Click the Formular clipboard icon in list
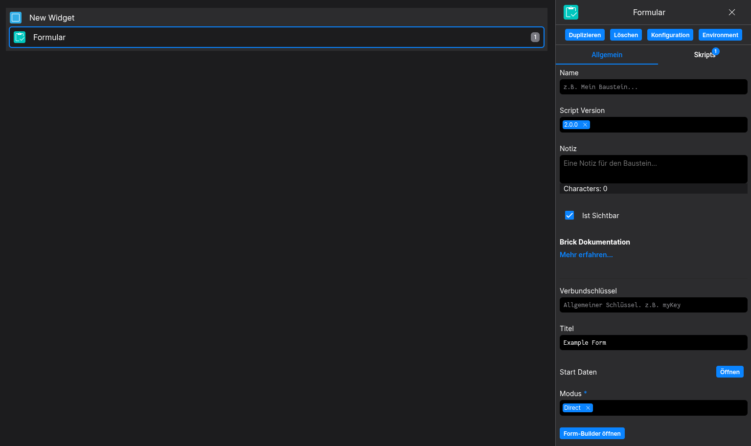This screenshot has width=751, height=446. coord(20,37)
